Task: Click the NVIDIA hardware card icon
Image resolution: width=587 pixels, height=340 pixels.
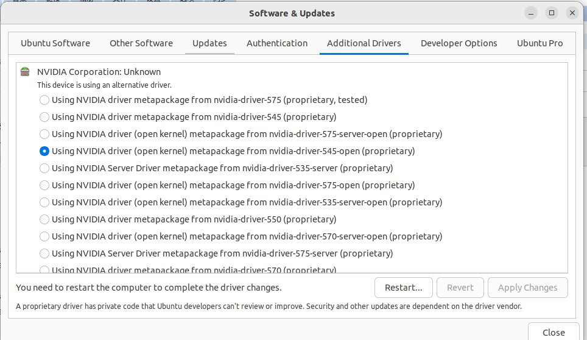Action: pos(24,71)
